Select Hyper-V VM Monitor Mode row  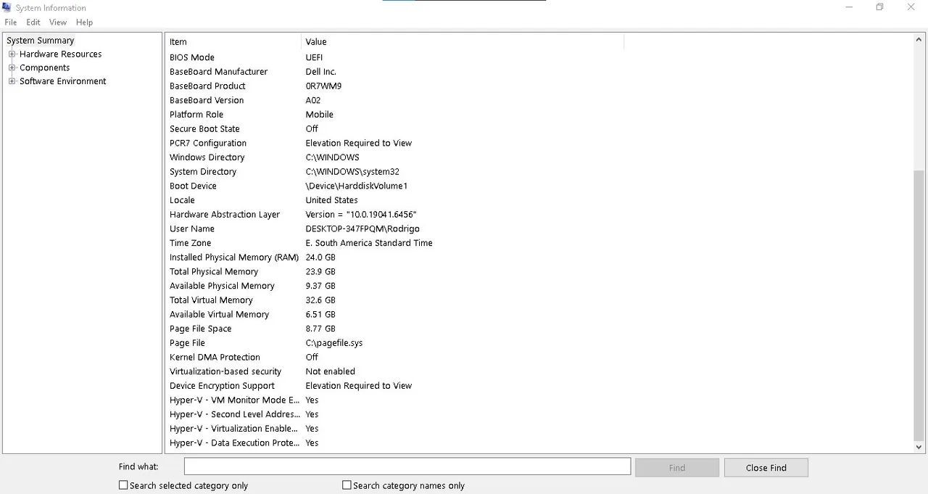[x=539, y=400]
